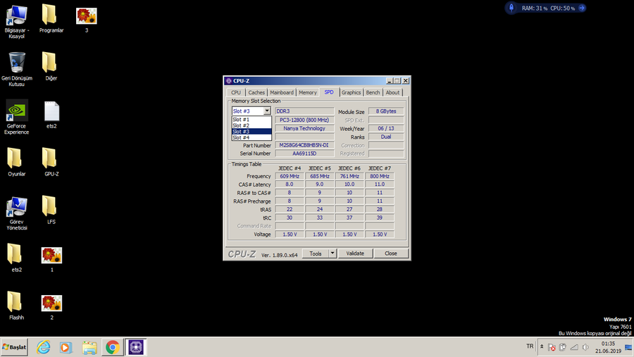This screenshot has height=357, width=634.
Task: Click the red X security tray icon
Action: (x=552, y=347)
